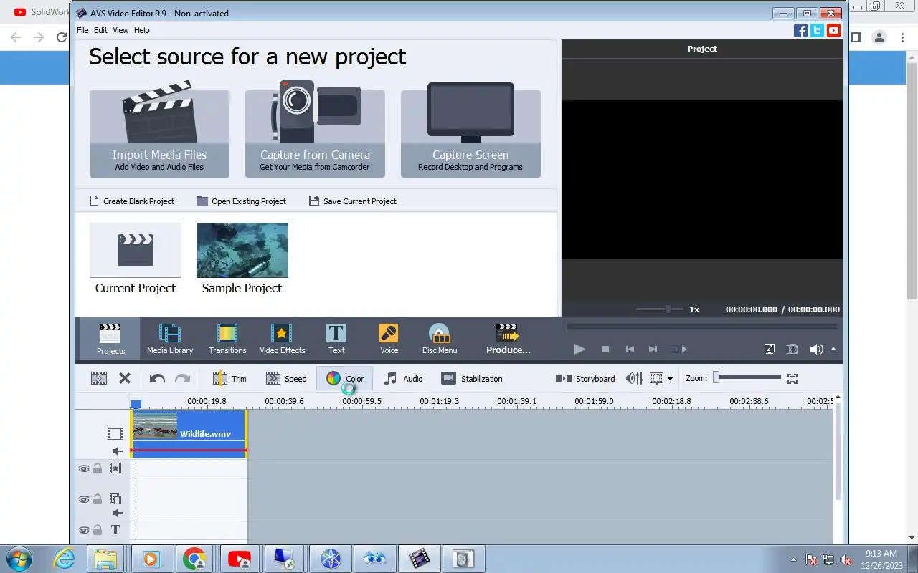Open the Facebook link icon
The image size is (918, 573).
coord(801,30)
